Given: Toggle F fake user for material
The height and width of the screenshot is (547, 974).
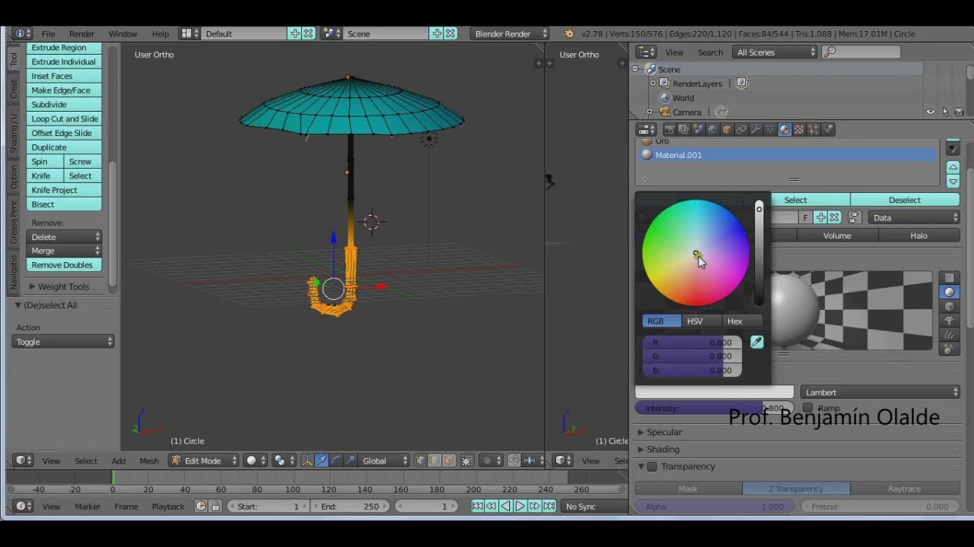Looking at the screenshot, I should coord(805,218).
